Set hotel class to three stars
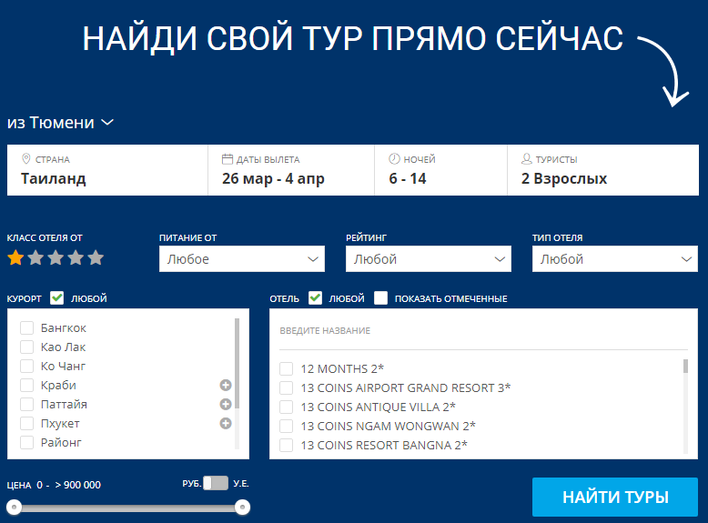708x523 pixels. pyautogui.click(x=56, y=257)
